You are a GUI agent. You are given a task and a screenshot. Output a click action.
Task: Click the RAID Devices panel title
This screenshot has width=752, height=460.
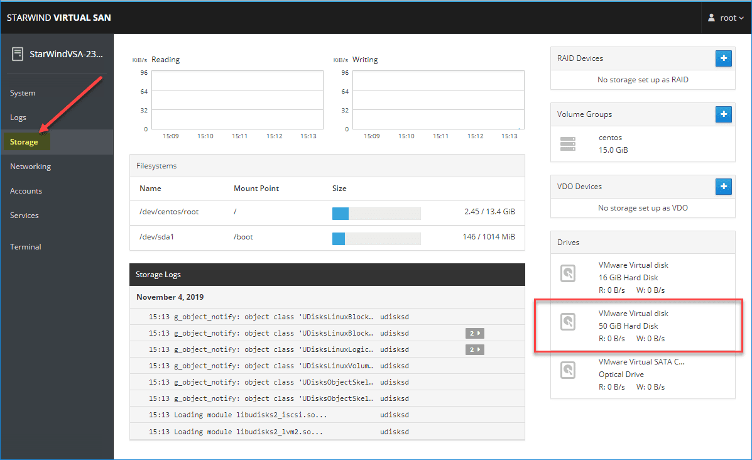580,58
